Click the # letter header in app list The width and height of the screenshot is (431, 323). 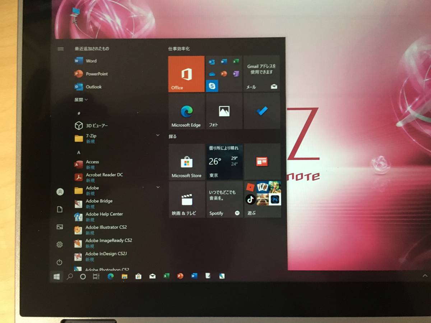click(79, 113)
